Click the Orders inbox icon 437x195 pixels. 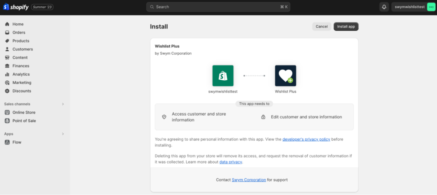tap(7, 32)
